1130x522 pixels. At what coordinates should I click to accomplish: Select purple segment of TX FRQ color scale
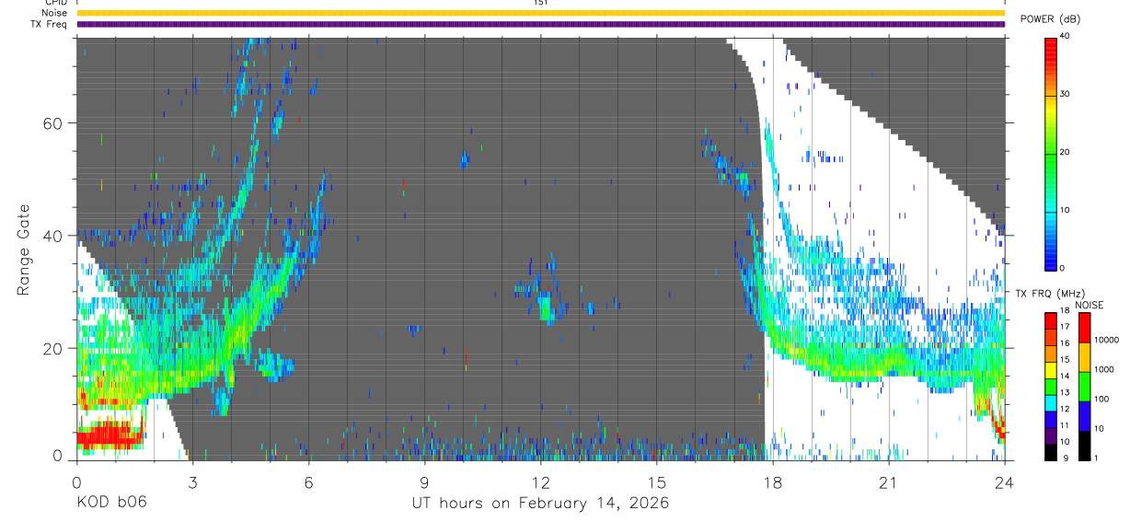click(1051, 436)
